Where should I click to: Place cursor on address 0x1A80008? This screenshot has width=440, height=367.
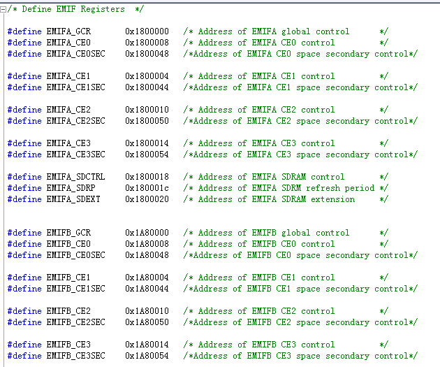[147, 244]
